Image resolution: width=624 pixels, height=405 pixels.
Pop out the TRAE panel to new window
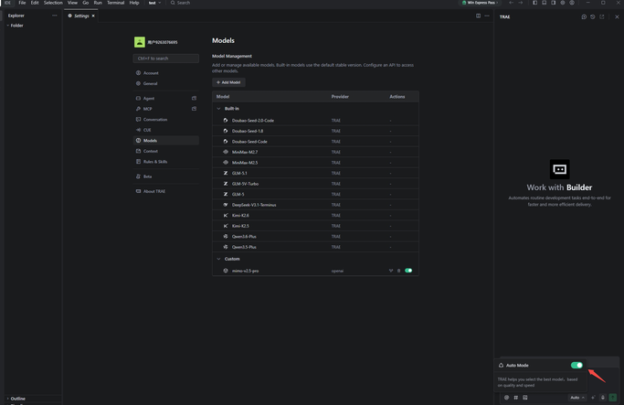coord(602,16)
